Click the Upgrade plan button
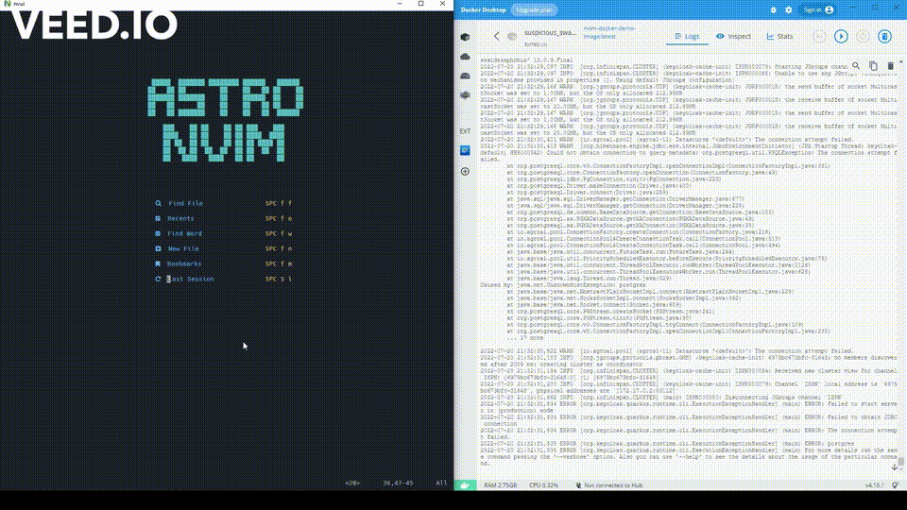The height and width of the screenshot is (510, 907). coord(534,9)
